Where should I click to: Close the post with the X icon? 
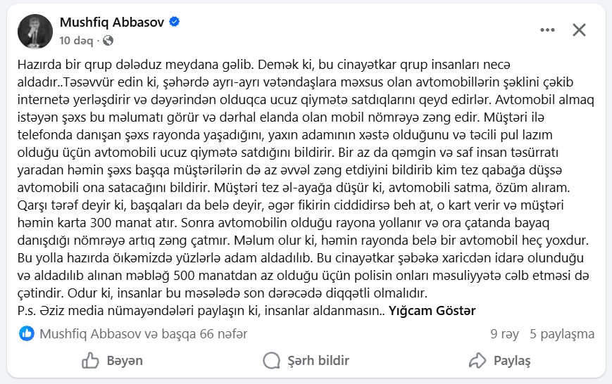click(579, 30)
